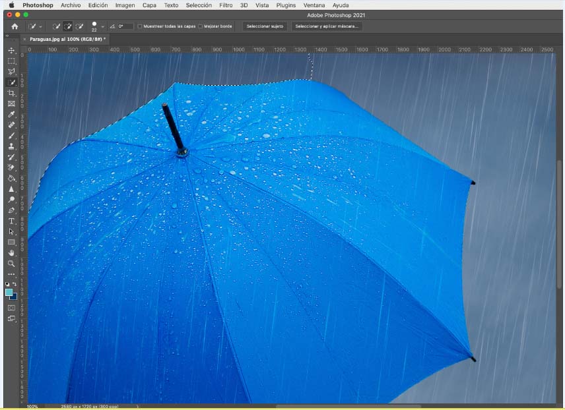Activate the Clone Stamp tool
The width and height of the screenshot is (565, 410).
coord(11,146)
